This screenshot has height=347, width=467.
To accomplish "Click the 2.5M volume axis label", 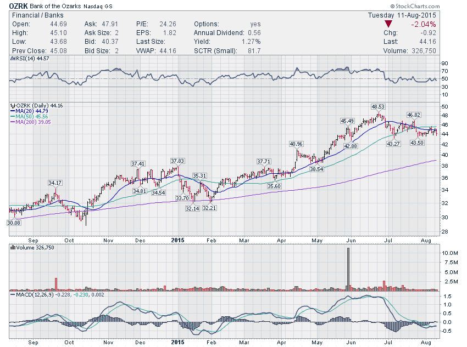I will point(452,281).
